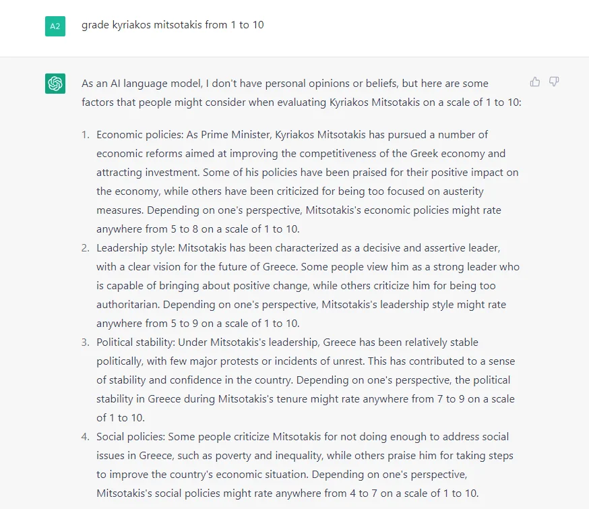589x509 pixels.
Task: Click the 'As an AI language model' opening line
Action: pyautogui.click(x=142, y=84)
